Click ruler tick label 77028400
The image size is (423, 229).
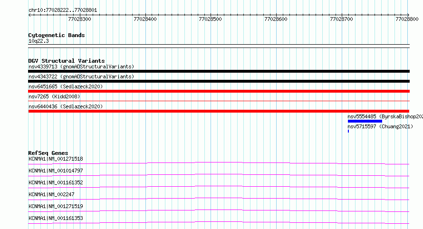145,19
